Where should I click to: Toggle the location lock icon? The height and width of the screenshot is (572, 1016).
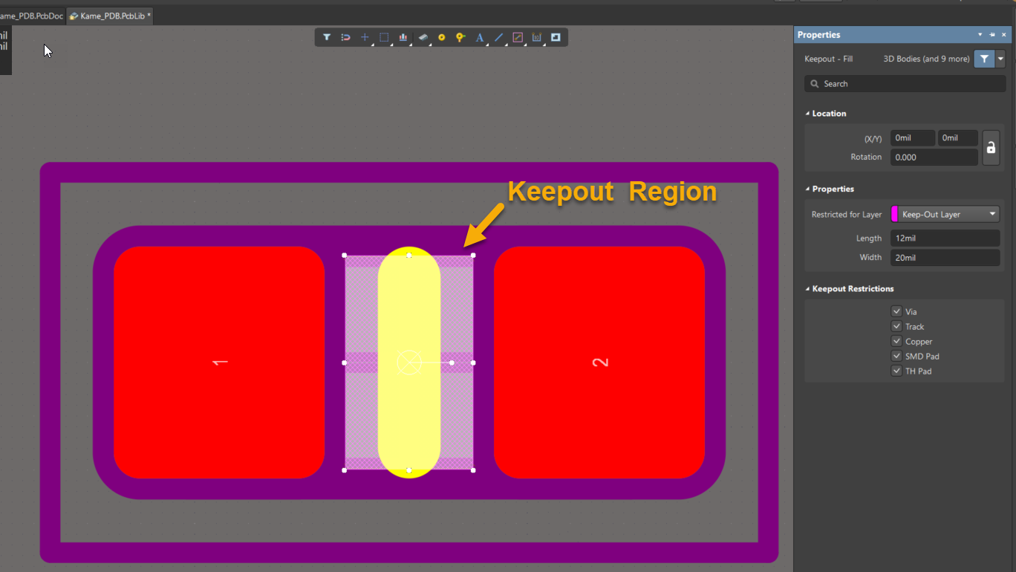(x=991, y=147)
